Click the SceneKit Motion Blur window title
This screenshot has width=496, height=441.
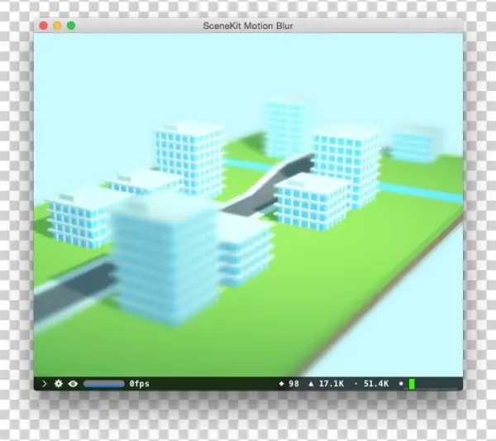[248, 26]
